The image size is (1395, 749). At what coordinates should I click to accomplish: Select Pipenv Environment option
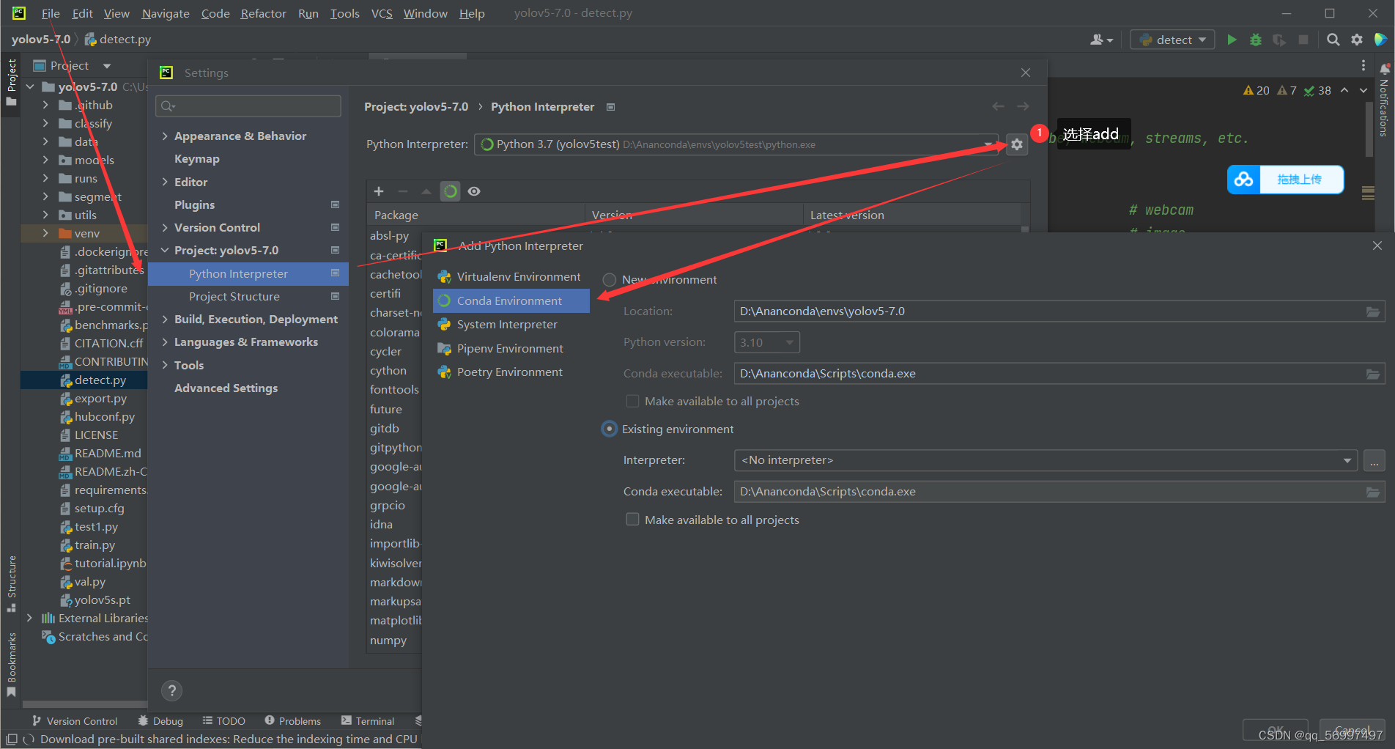pyautogui.click(x=511, y=349)
